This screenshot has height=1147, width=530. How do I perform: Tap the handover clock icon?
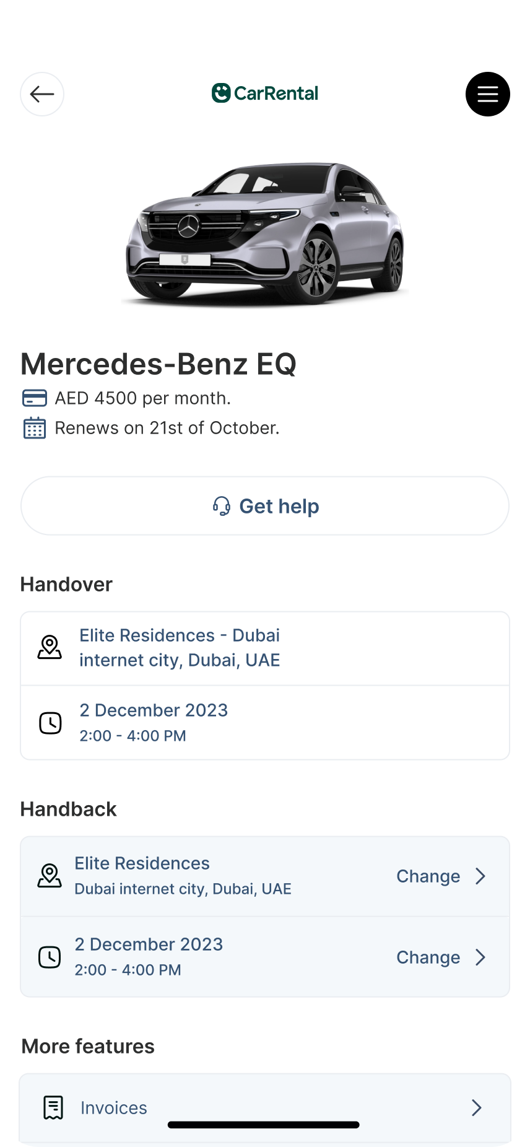(x=50, y=723)
